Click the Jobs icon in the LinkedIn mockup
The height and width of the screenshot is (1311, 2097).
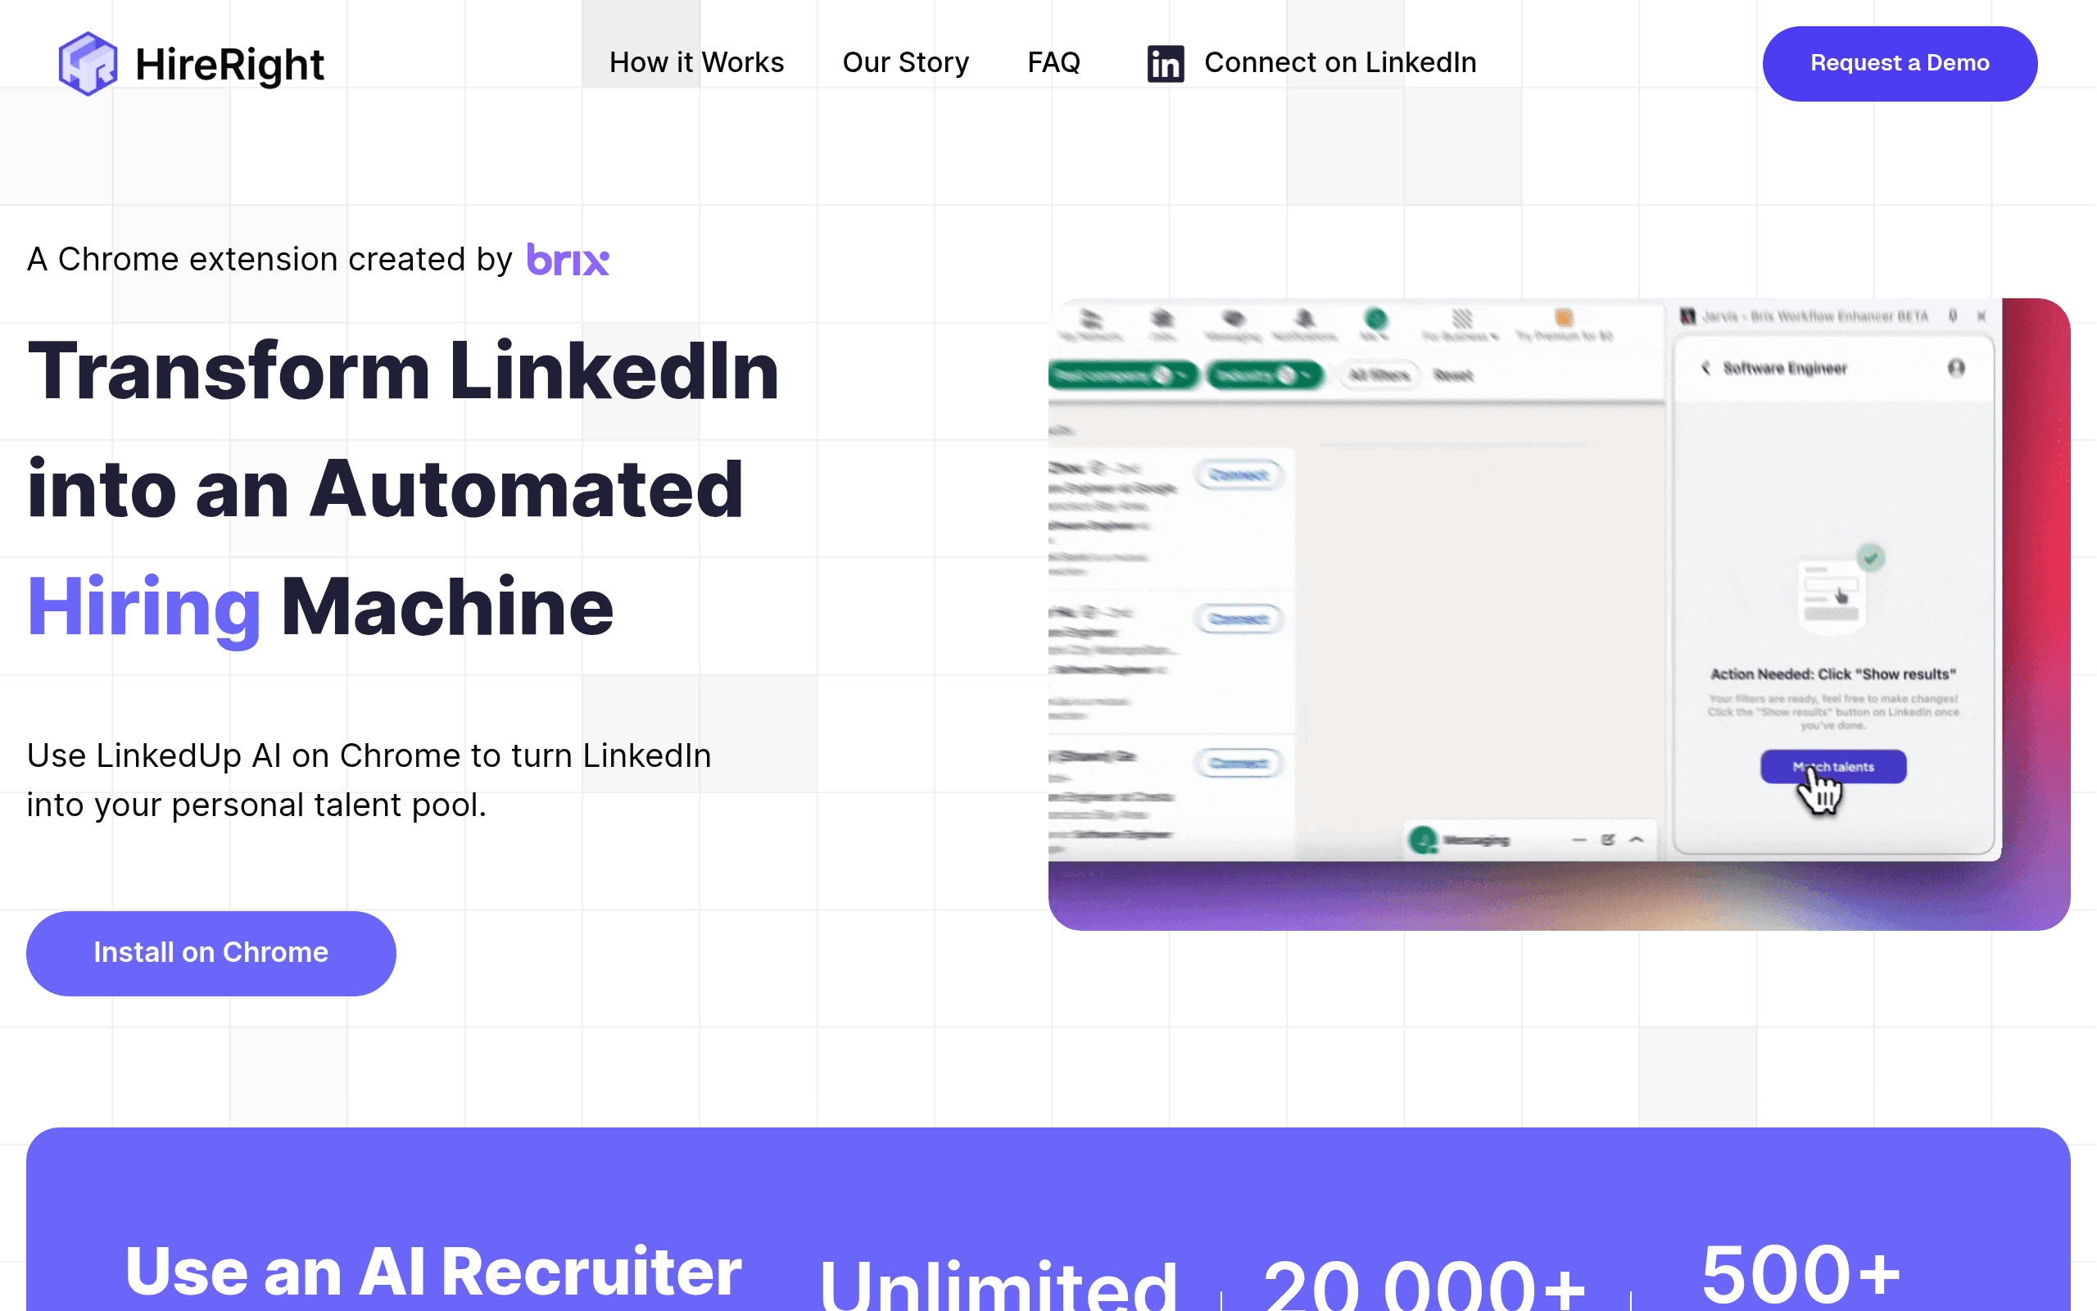1162,319
